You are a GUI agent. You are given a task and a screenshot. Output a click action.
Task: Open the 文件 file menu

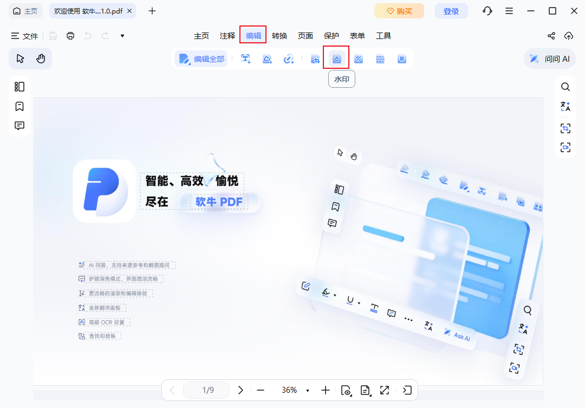coord(24,36)
